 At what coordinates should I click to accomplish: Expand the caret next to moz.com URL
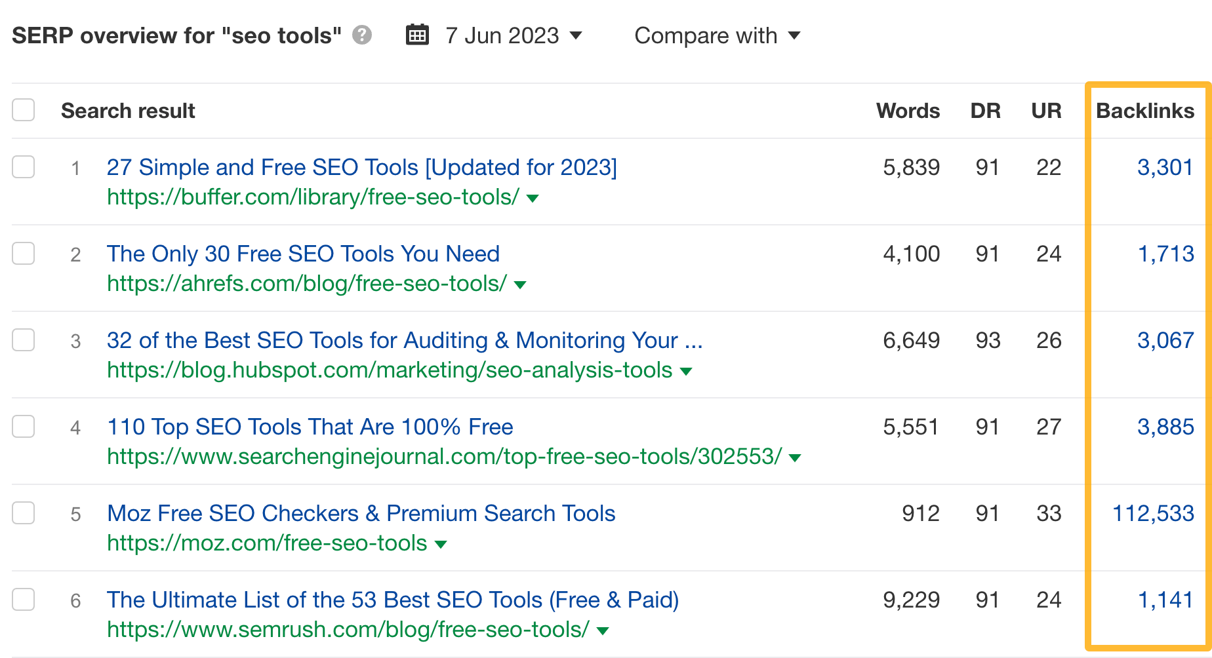pyautogui.click(x=441, y=544)
